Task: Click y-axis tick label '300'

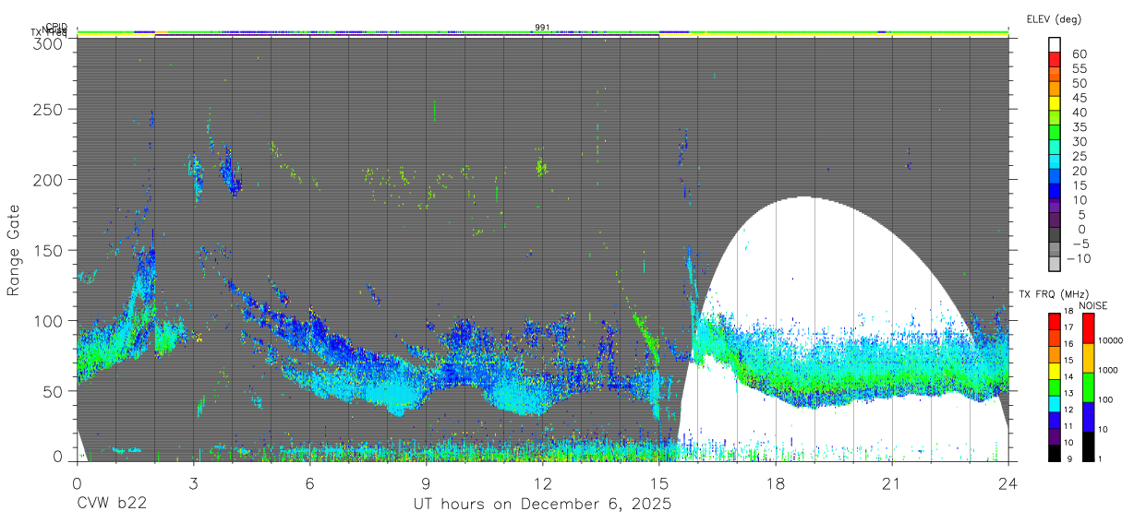Action: click(x=50, y=43)
